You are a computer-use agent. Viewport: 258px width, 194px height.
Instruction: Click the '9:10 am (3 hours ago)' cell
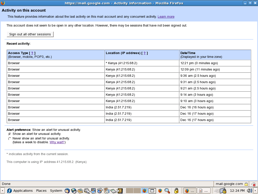tap(215, 101)
